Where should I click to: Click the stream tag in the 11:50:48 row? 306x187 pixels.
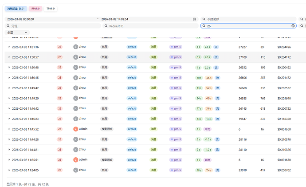tap(216, 68)
